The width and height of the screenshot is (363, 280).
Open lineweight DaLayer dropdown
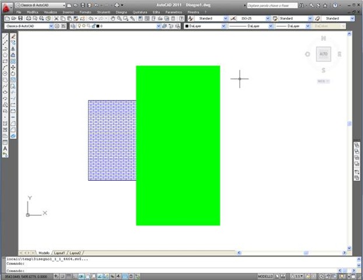308,26
